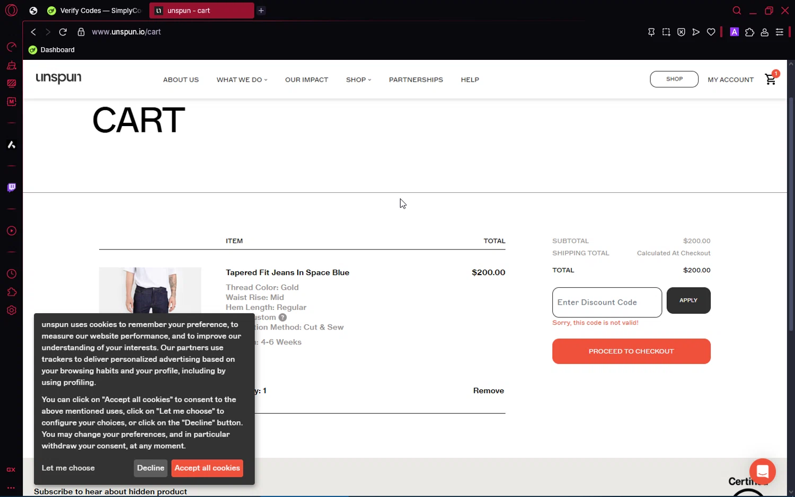Open Tapered Fit Jeans In Space Blue title

287,273
